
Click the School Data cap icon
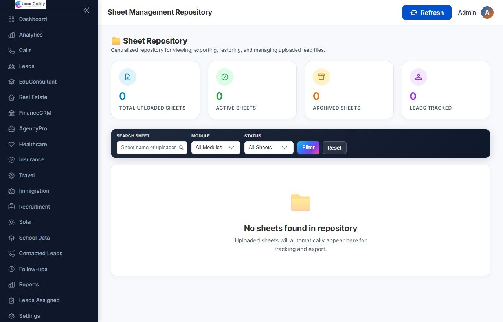coord(11,238)
